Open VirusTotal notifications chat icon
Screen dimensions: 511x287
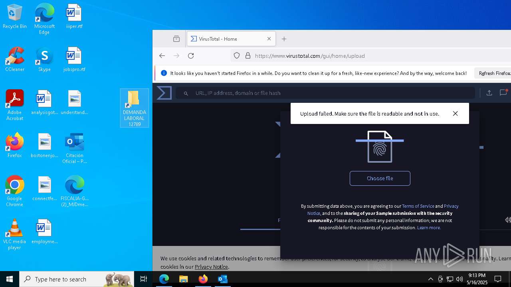(503, 93)
